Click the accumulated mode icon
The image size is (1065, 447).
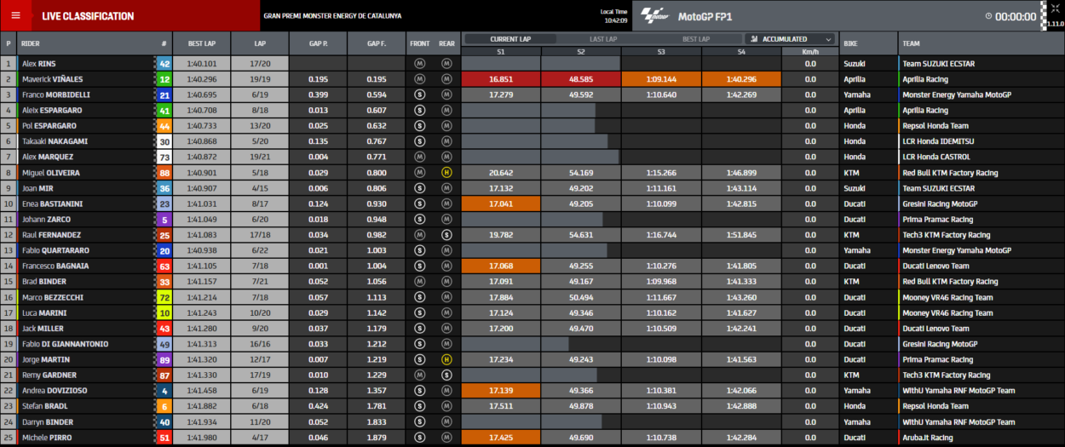[756, 39]
